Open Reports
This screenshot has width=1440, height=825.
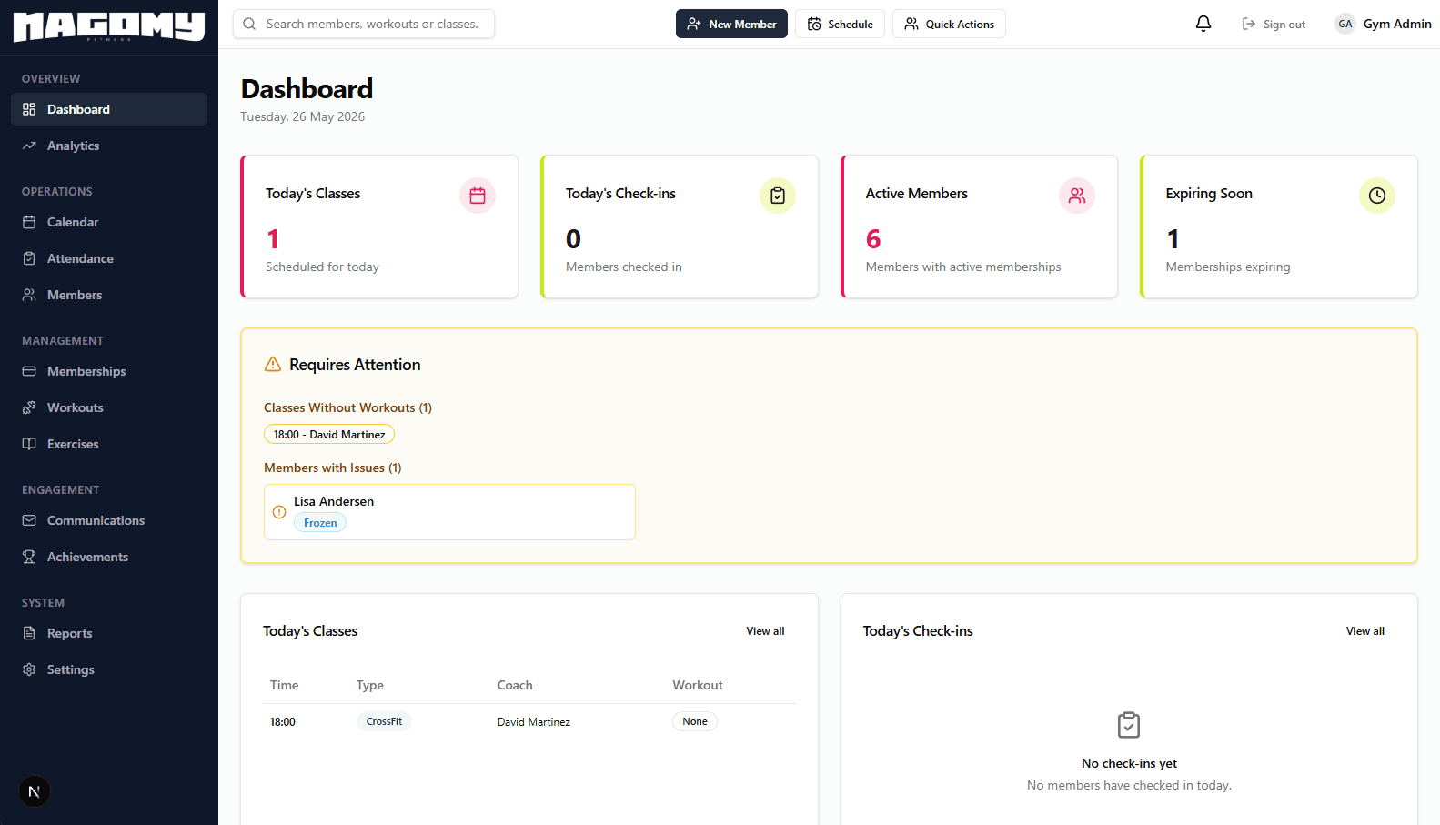point(109,633)
